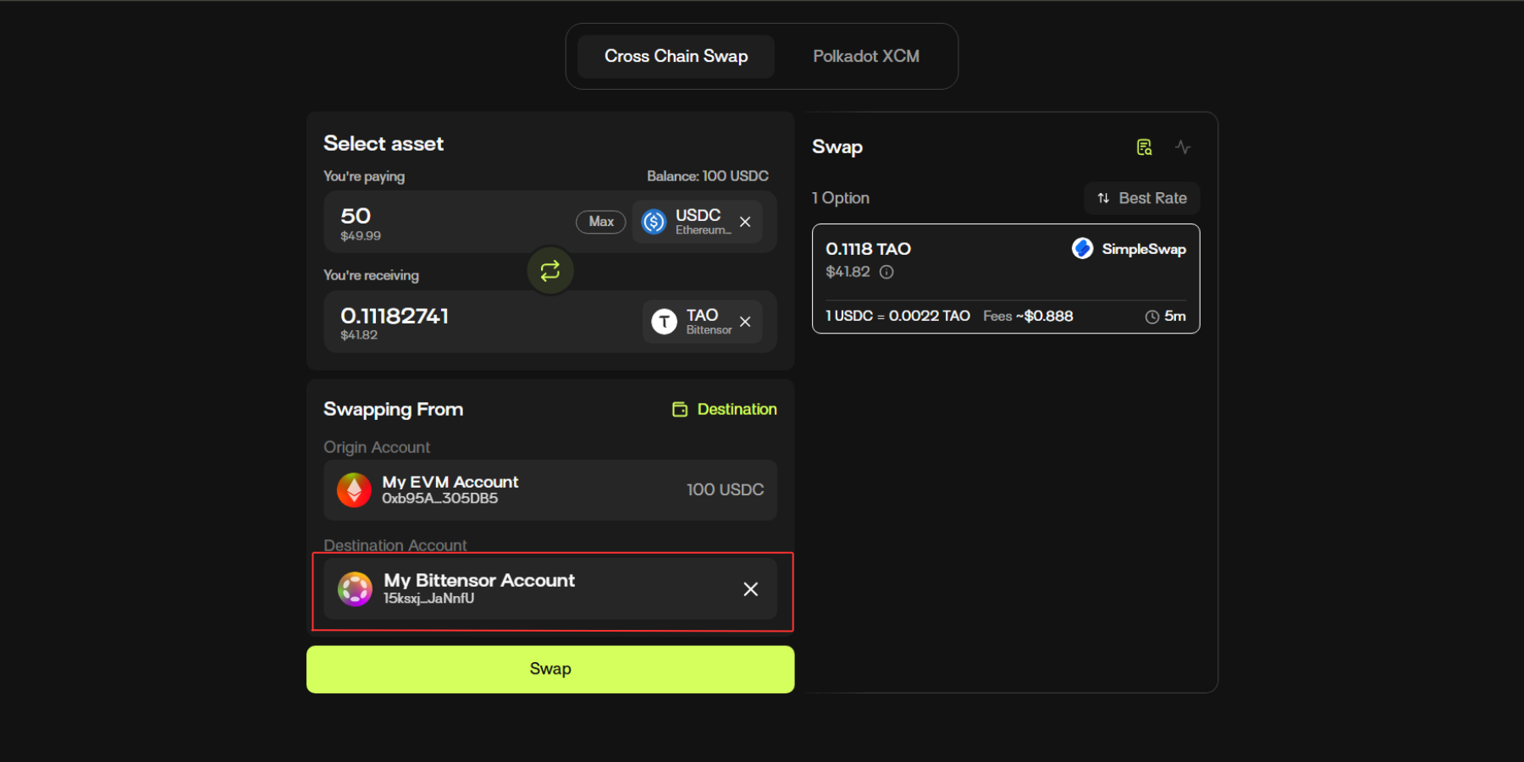Select the Cross Chain Swap tab
This screenshot has width=1524, height=762.
coord(676,57)
